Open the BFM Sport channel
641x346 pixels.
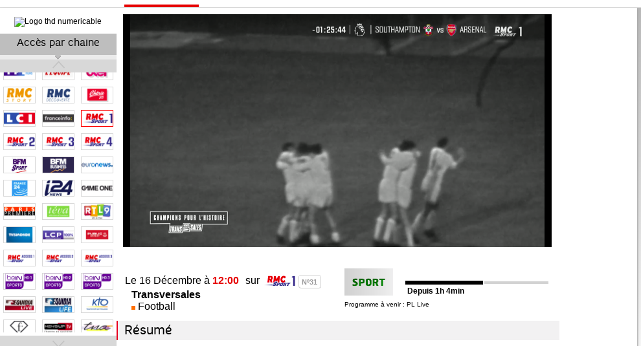tap(19, 165)
